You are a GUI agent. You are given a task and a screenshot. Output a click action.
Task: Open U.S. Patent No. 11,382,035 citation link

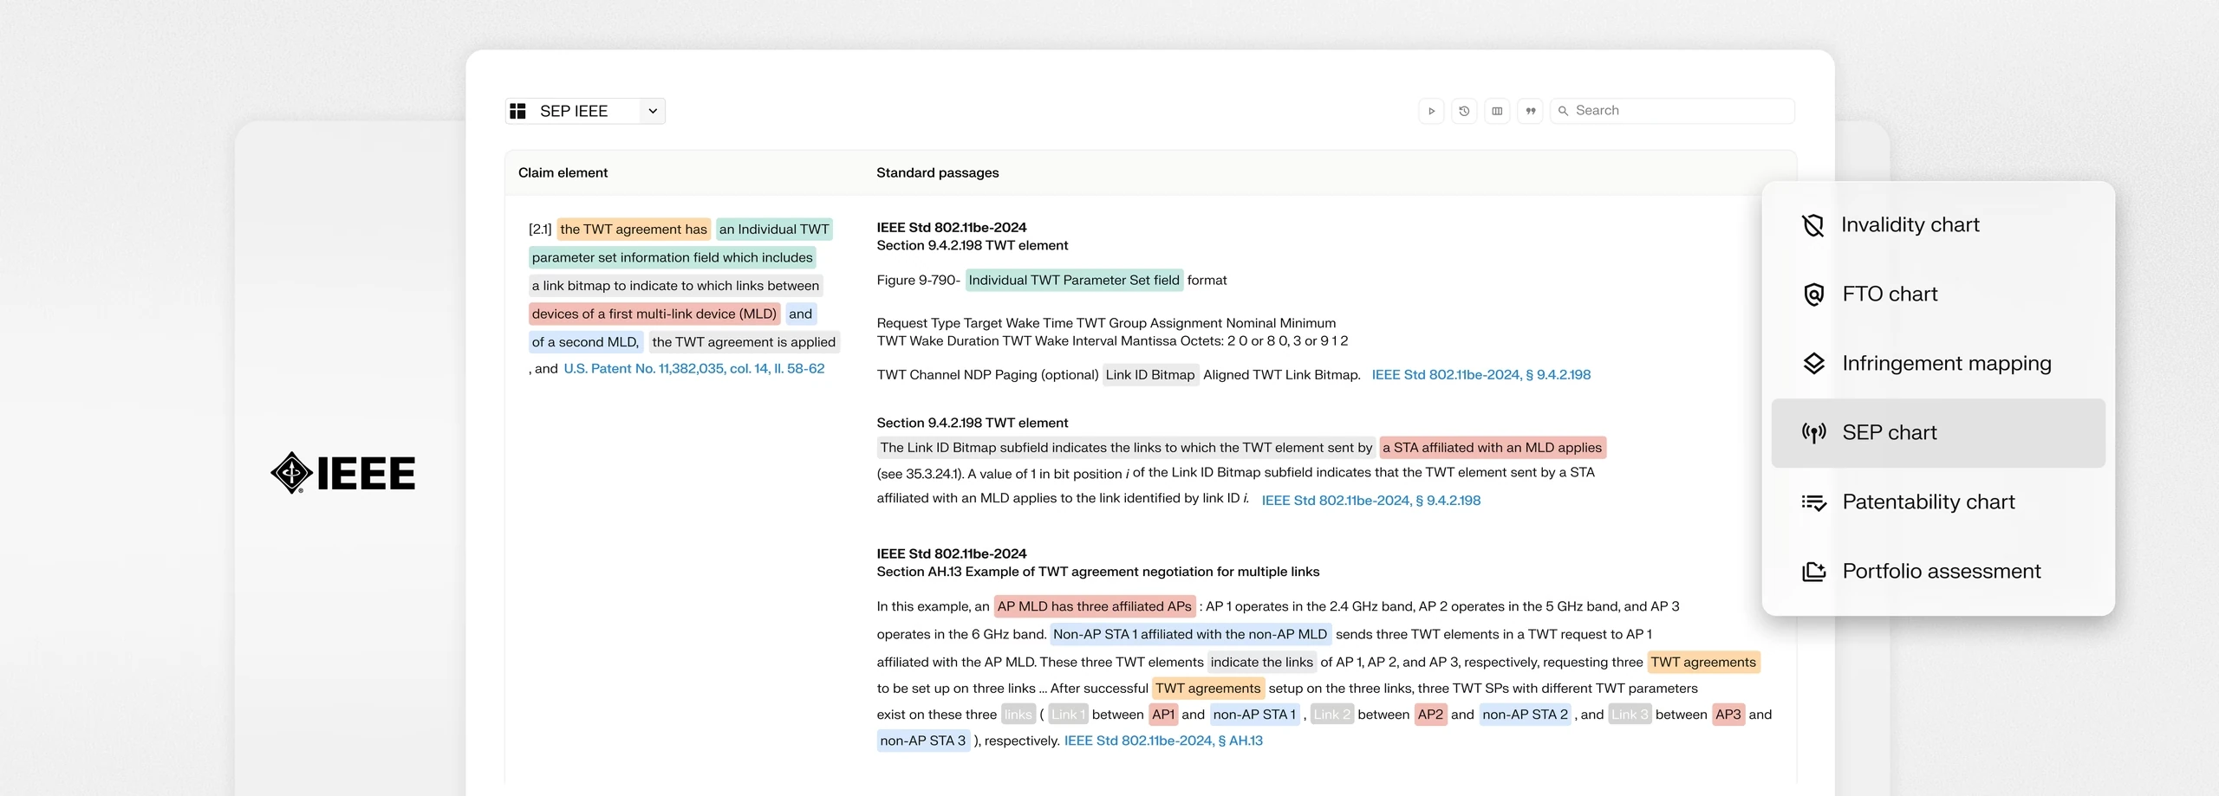pyautogui.click(x=693, y=369)
